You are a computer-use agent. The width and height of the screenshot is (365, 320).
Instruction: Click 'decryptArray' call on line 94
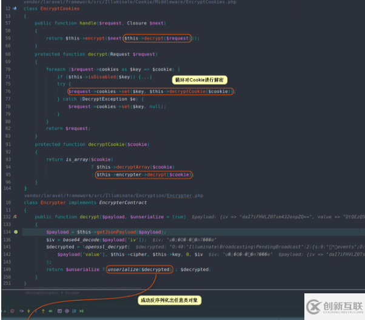coord(133,167)
